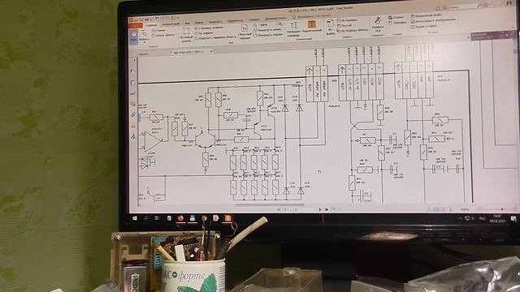
Task: Set view to actual size
Action: [x=186, y=34]
